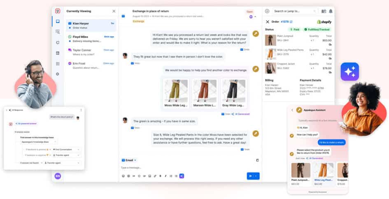Viewport: 389px width, 199px height.
Task: Open the knowledge base book icon
Action: pyautogui.click(x=324, y=11)
